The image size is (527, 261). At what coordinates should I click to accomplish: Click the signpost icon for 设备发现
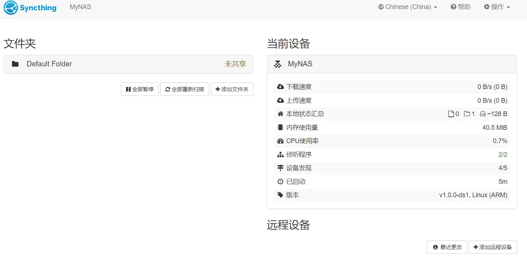(280, 168)
